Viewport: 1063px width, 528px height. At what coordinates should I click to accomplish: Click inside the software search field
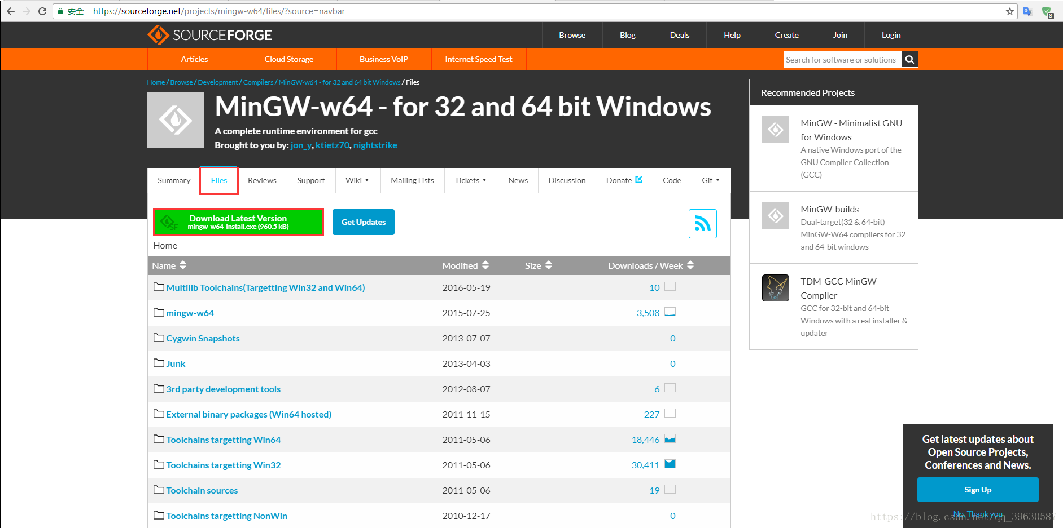[843, 59]
